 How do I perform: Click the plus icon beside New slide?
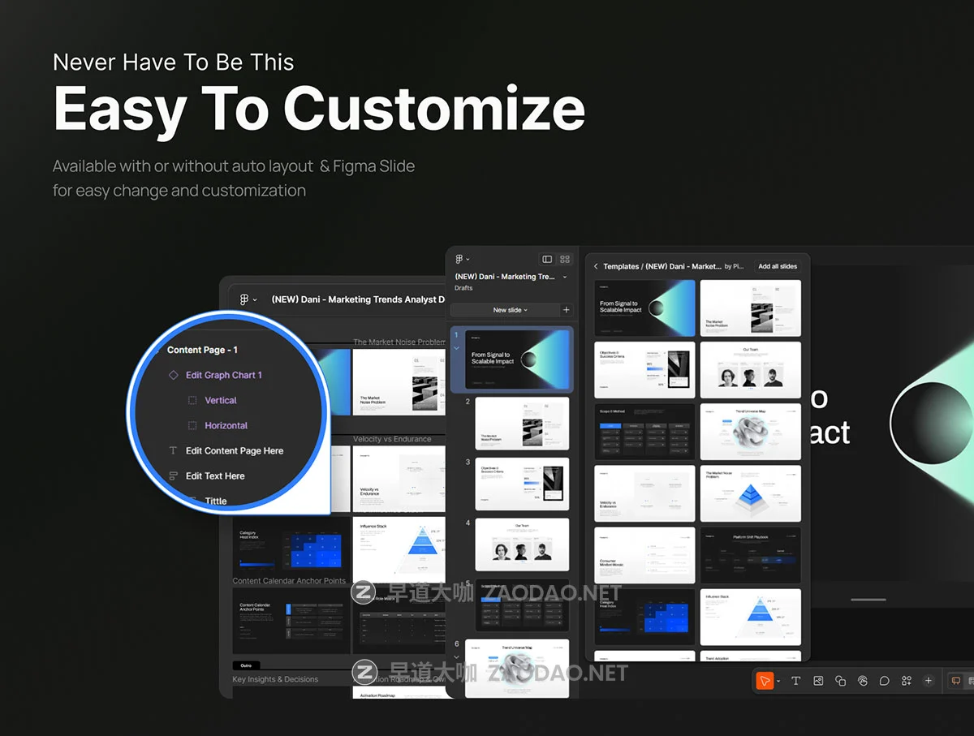pos(567,310)
